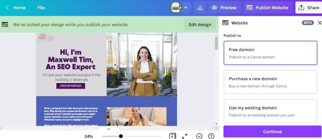Open the Share menu
Screen dimensions: 322x139
(x=308, y=8)
